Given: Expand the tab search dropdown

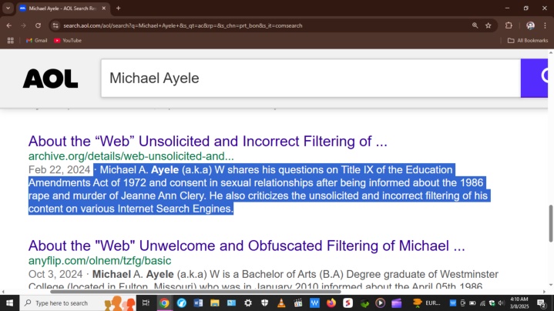Looking at the screenshot, I should [8, 8].
